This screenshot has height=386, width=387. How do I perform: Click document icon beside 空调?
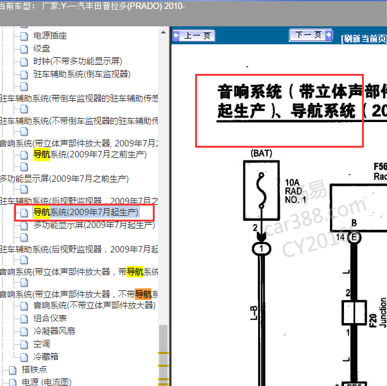[x=24, y=344]
